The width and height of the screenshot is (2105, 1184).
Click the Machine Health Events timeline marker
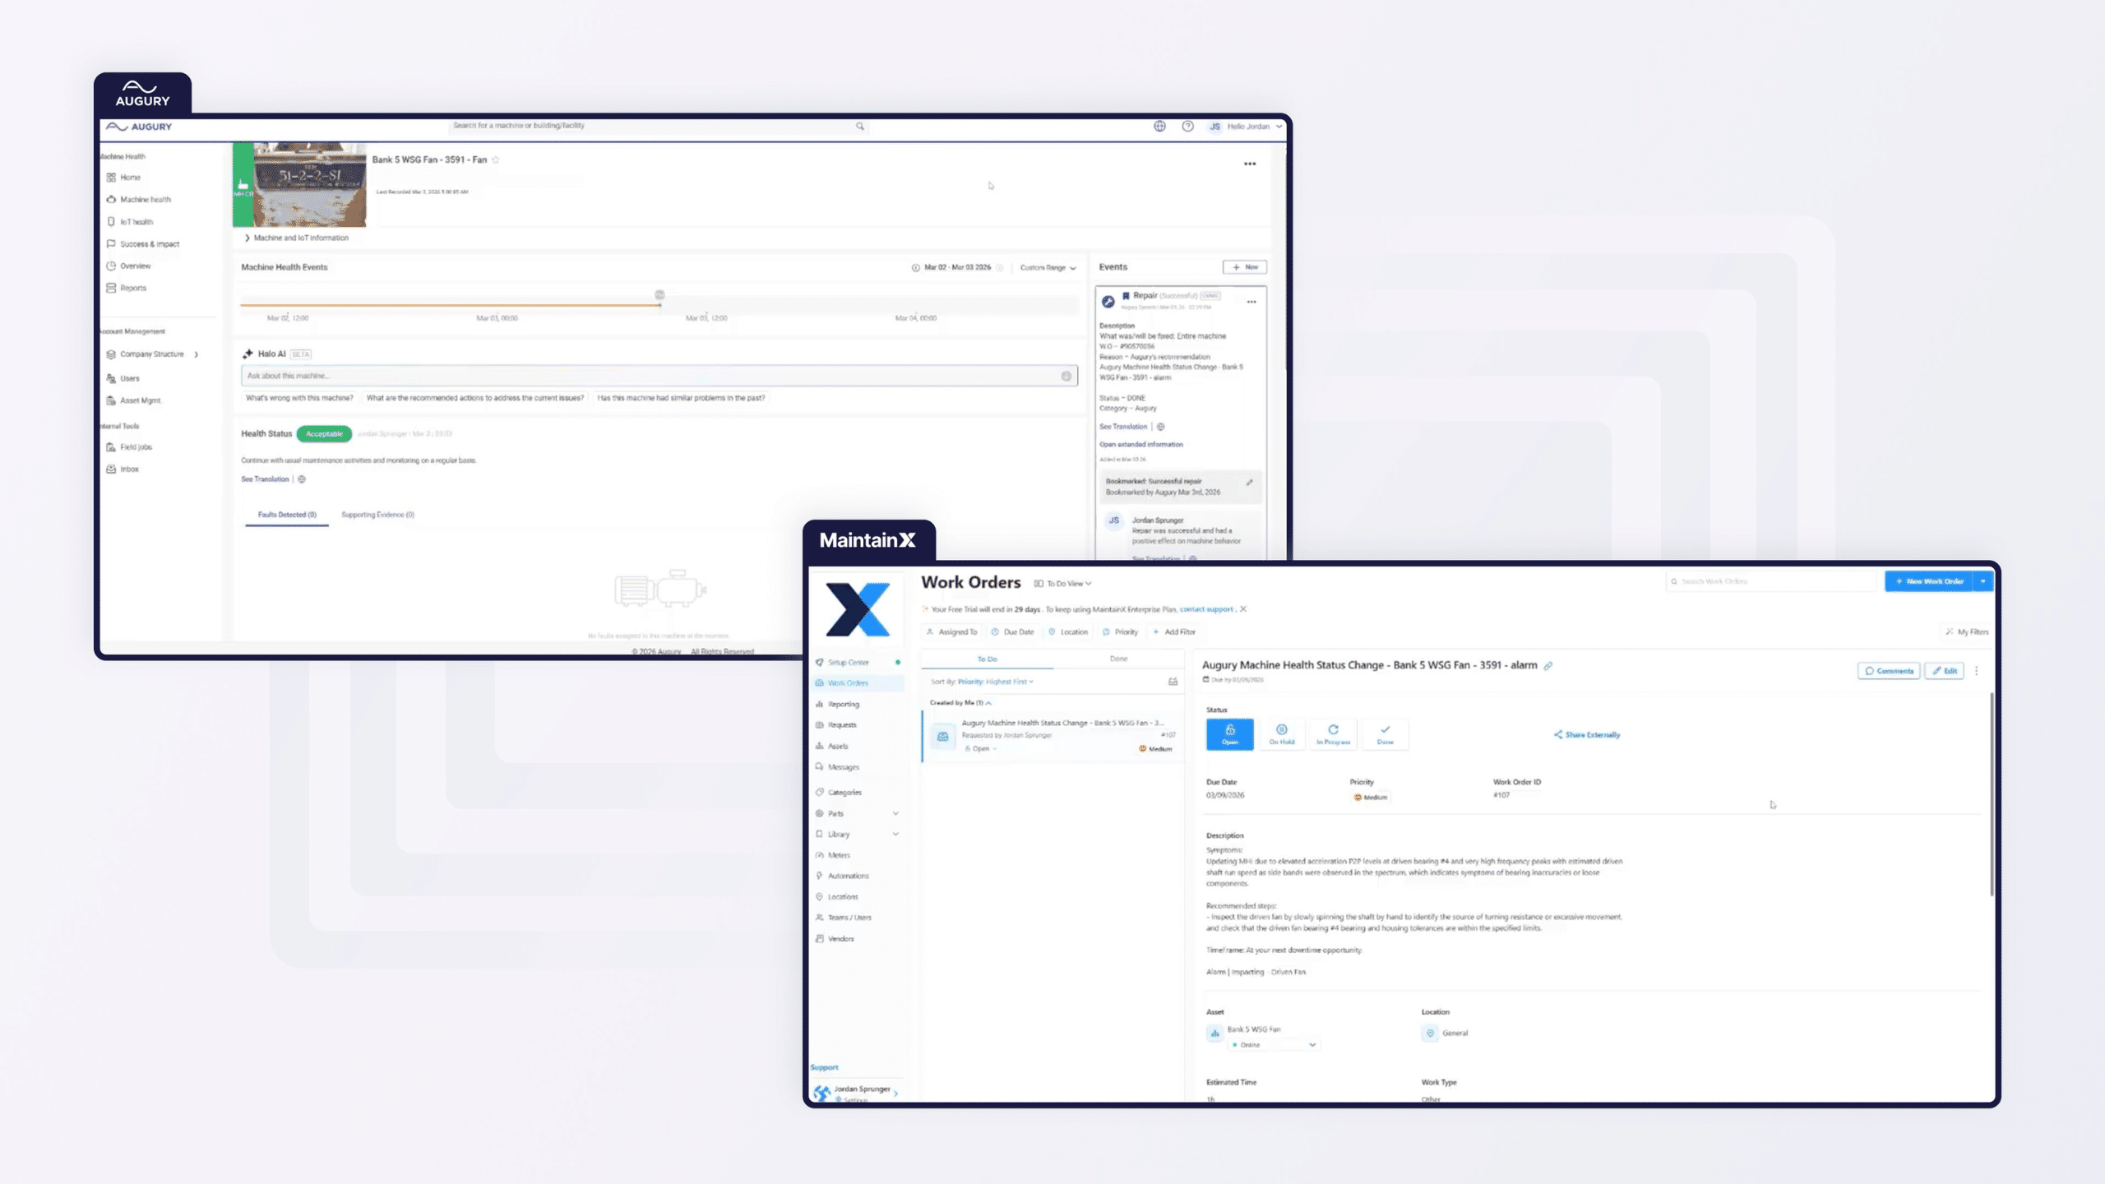[x=659, y=295]
